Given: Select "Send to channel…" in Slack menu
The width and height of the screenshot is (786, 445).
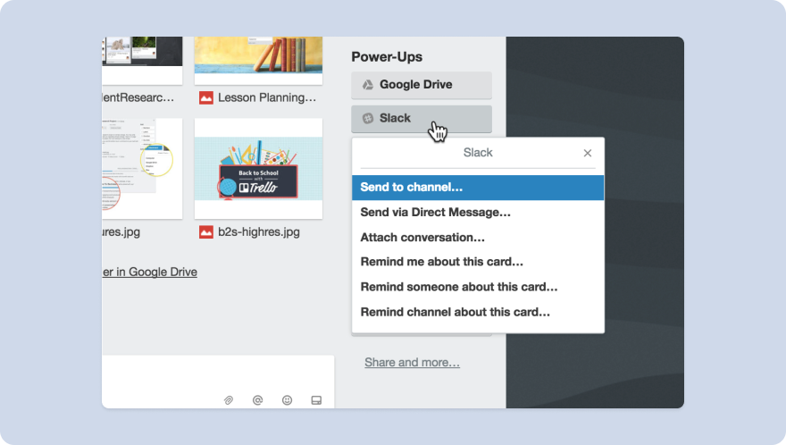Looking at the screenshot, I should 411,188.
